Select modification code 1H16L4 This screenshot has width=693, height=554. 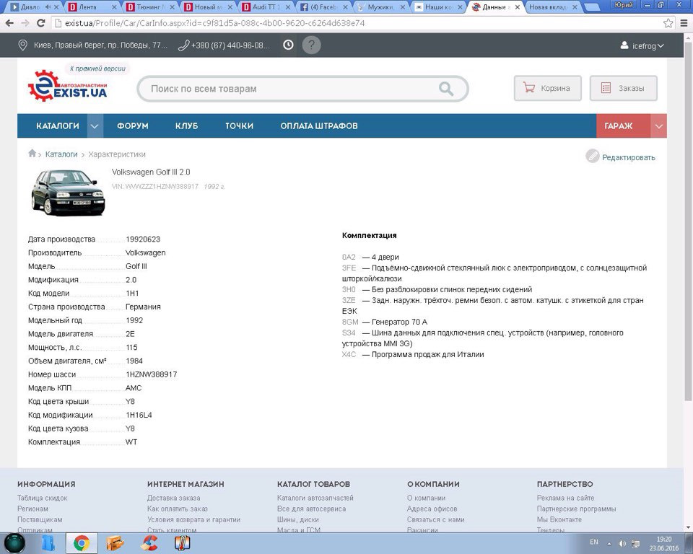click(x=139, y=415)
